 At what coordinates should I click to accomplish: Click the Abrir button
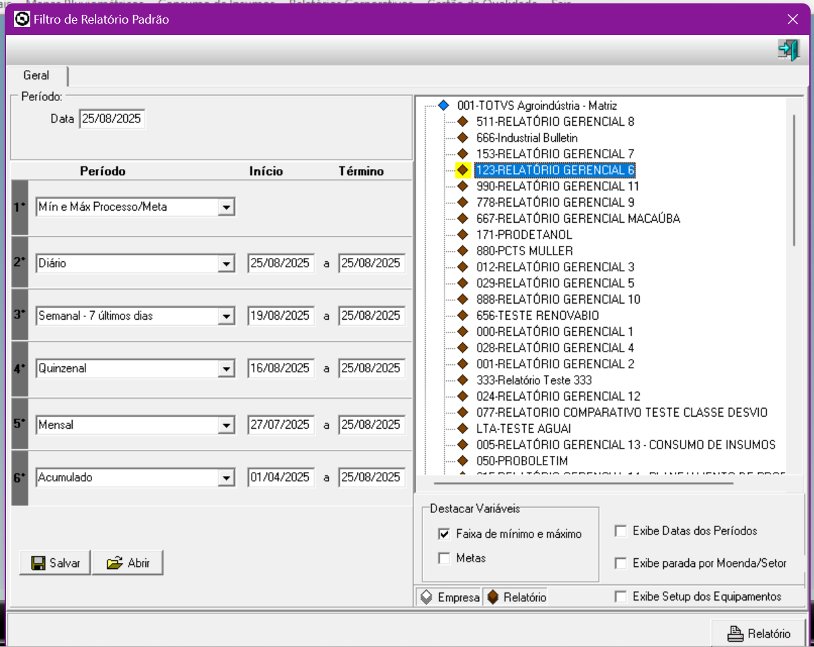point(128,564)
